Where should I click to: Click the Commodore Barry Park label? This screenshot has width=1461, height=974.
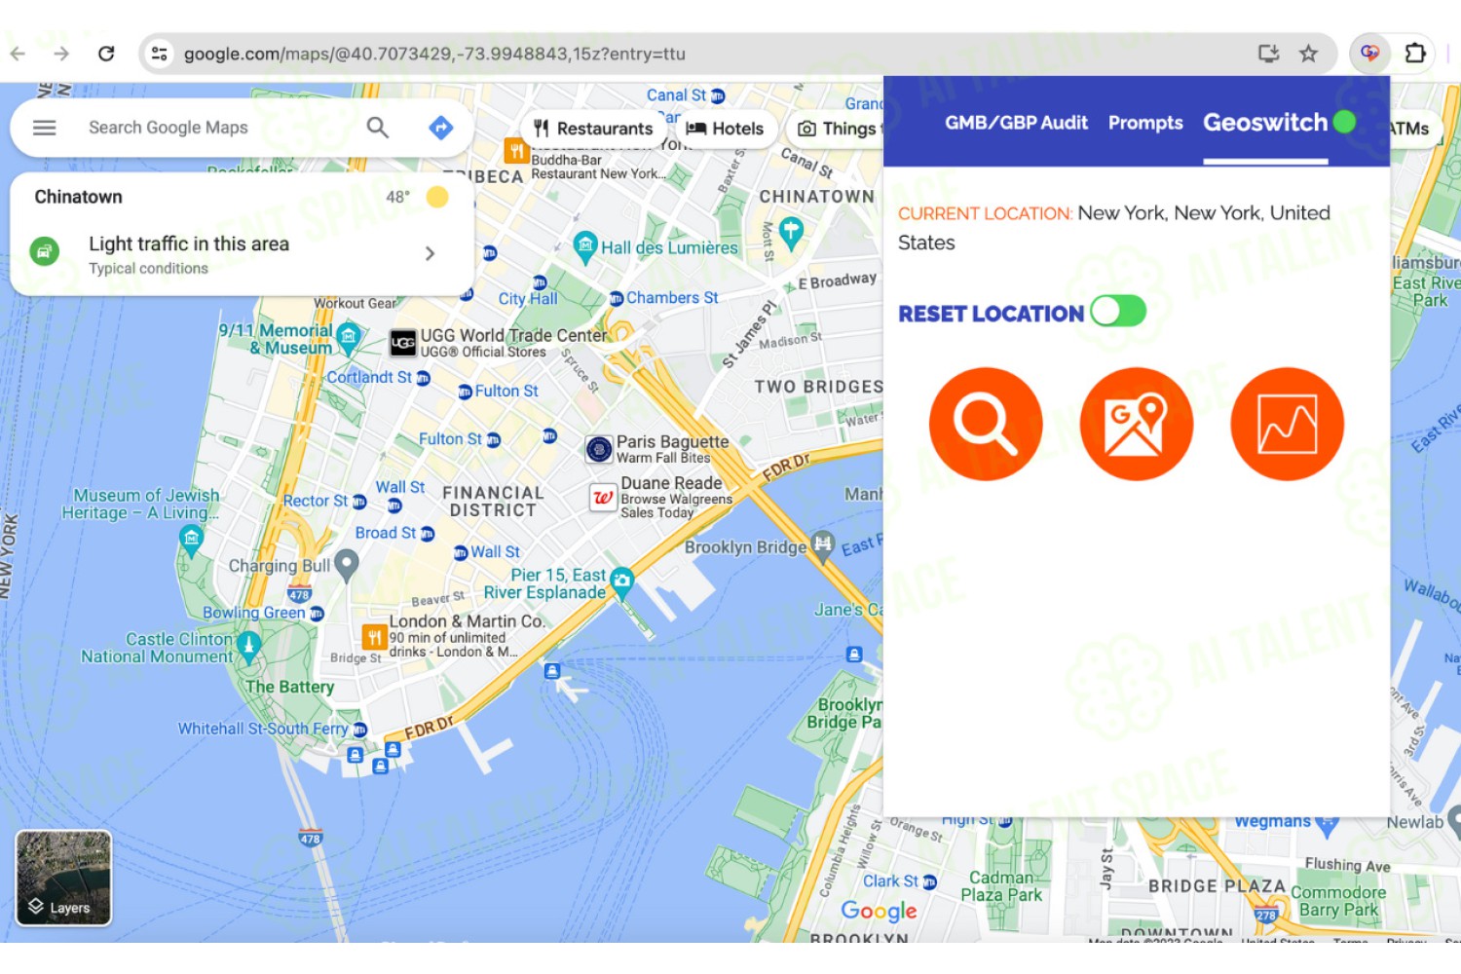tap(1339, 901)
